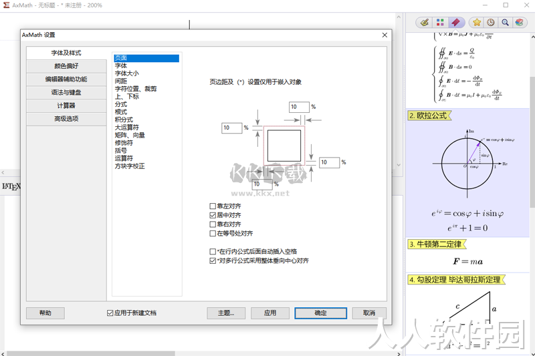Click the F = ma formula

click(x=467, y=262)
